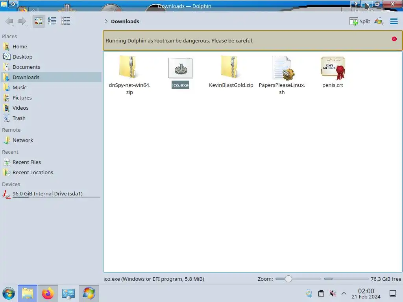
Task: Open the hamburger menu
Action: point(394,21)
